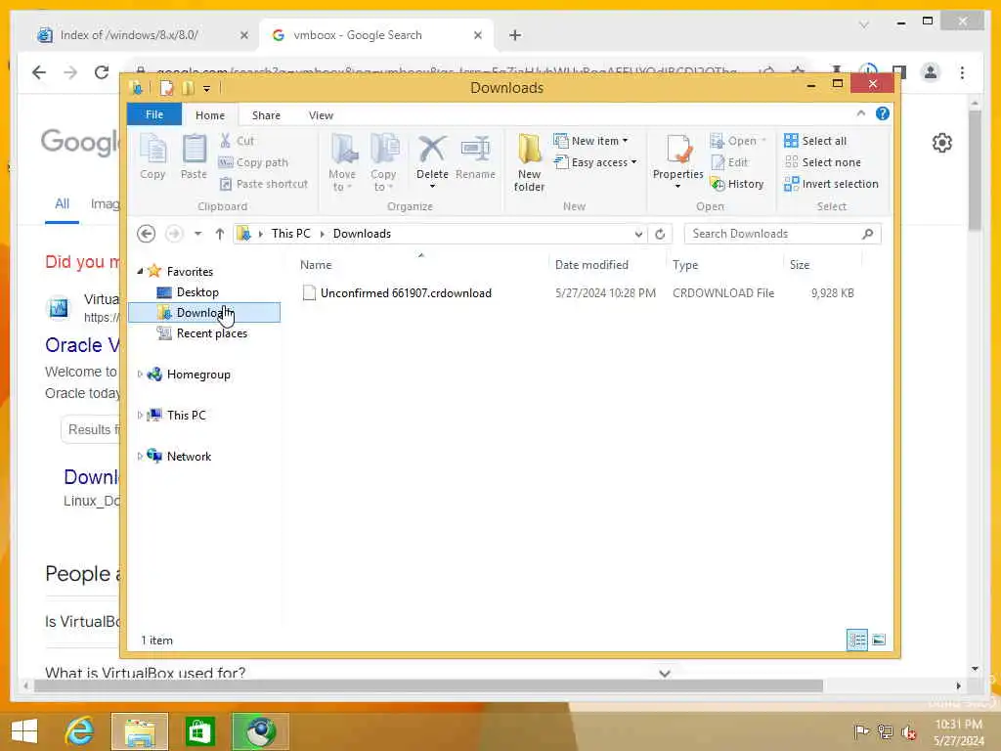Open Explorer Help question mark icon
This screenshot has height=751, width=1001.
coord(883,113)
